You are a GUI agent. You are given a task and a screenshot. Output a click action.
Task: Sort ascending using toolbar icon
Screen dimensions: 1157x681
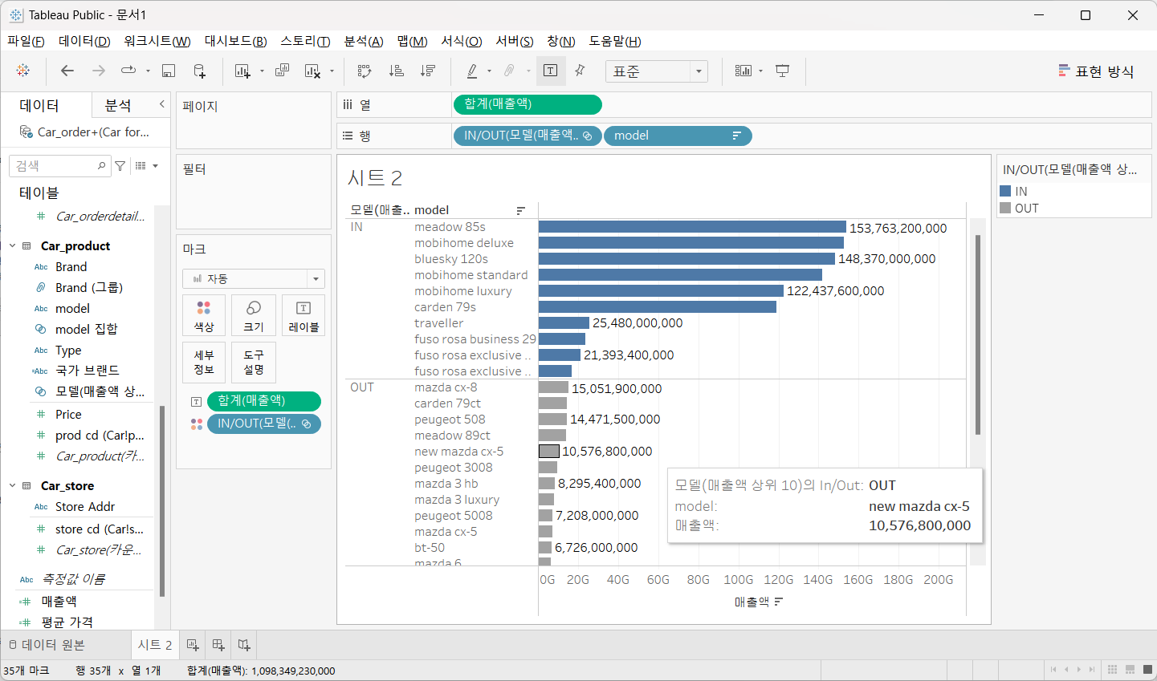coord(396,71)
